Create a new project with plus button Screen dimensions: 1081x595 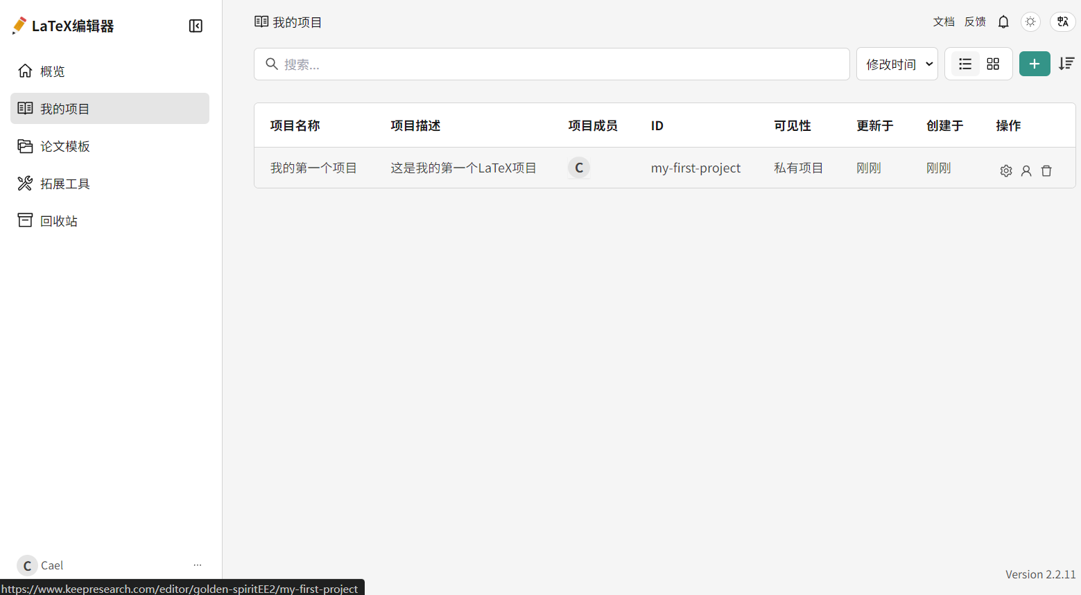[1034, 64]
